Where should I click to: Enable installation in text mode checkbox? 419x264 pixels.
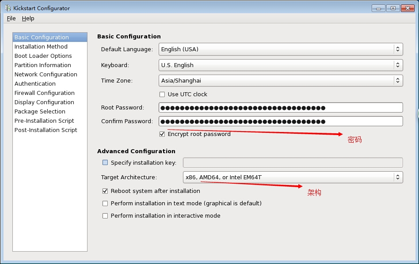(105, 204)
